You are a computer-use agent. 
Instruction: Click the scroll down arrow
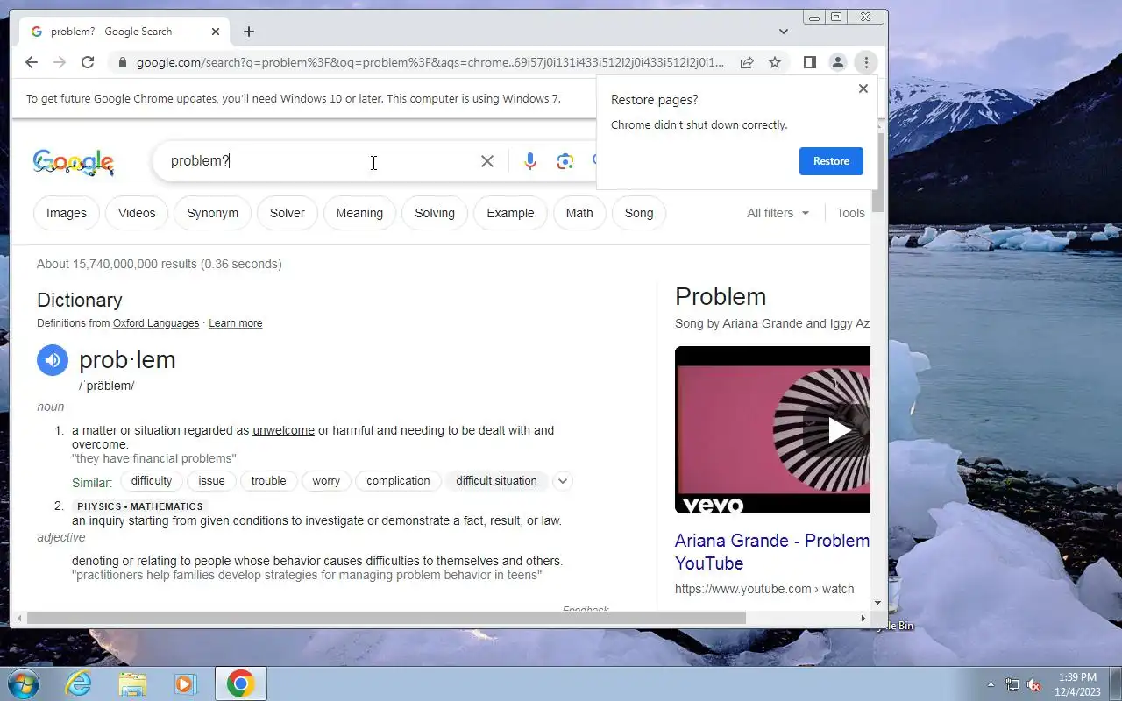877,603
